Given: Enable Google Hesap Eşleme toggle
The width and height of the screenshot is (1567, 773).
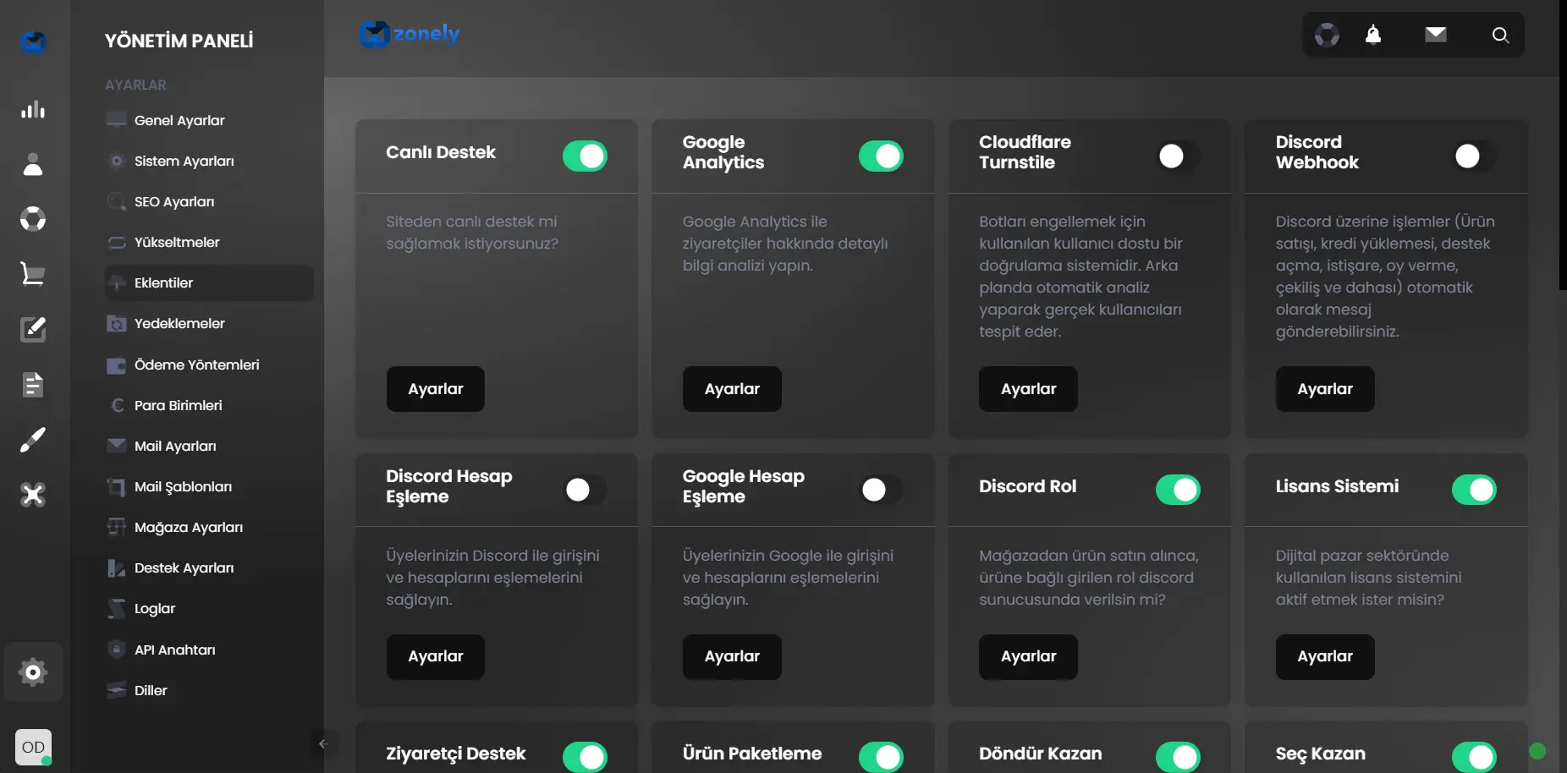Looking at the screenshot, I should point(881,490).
